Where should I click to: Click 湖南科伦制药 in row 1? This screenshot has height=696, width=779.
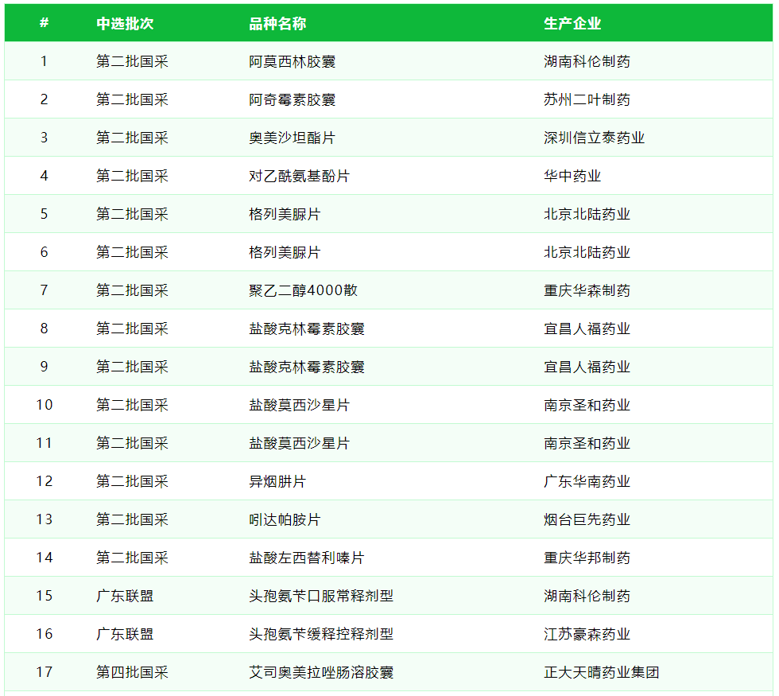587,62
